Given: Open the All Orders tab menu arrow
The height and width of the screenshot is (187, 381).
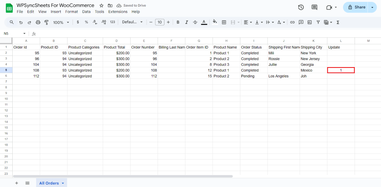Looking at the screenshot, I should (63, 183).
